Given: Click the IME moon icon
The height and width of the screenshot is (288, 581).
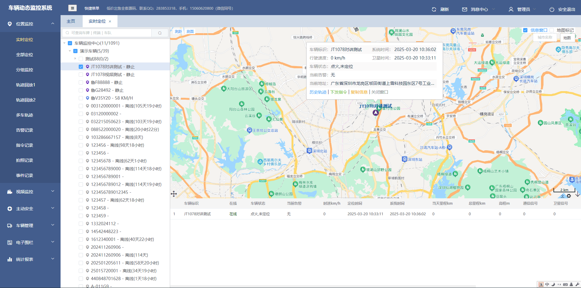Looking at the screenshot, I should pyautogui.click(x=553, y=284).
